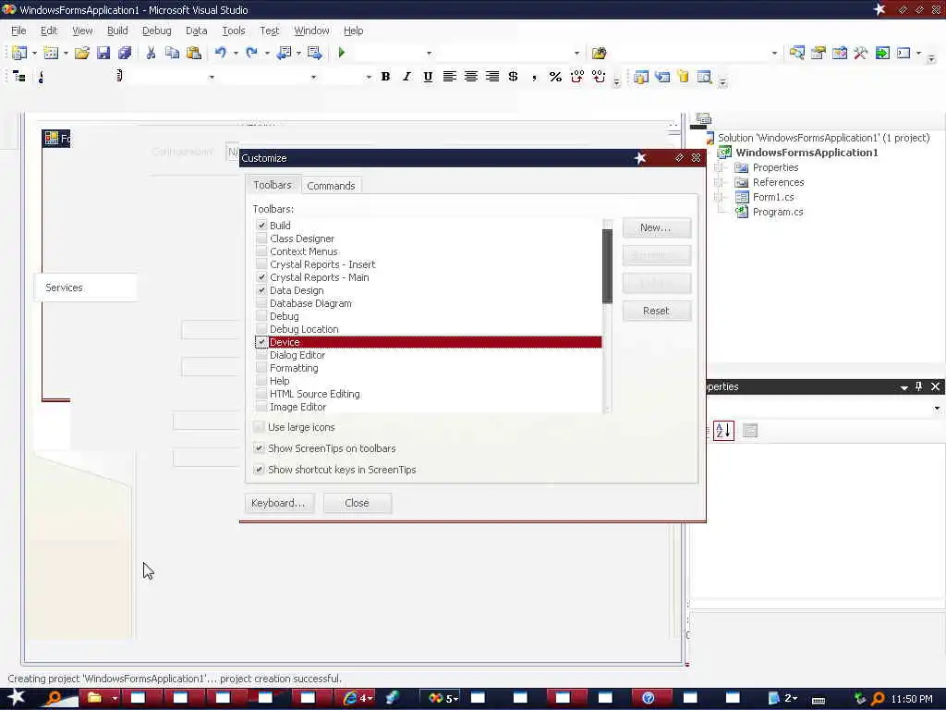Click the Align Center icon
This screenshot has width=946, height=710.
[470, 77]
